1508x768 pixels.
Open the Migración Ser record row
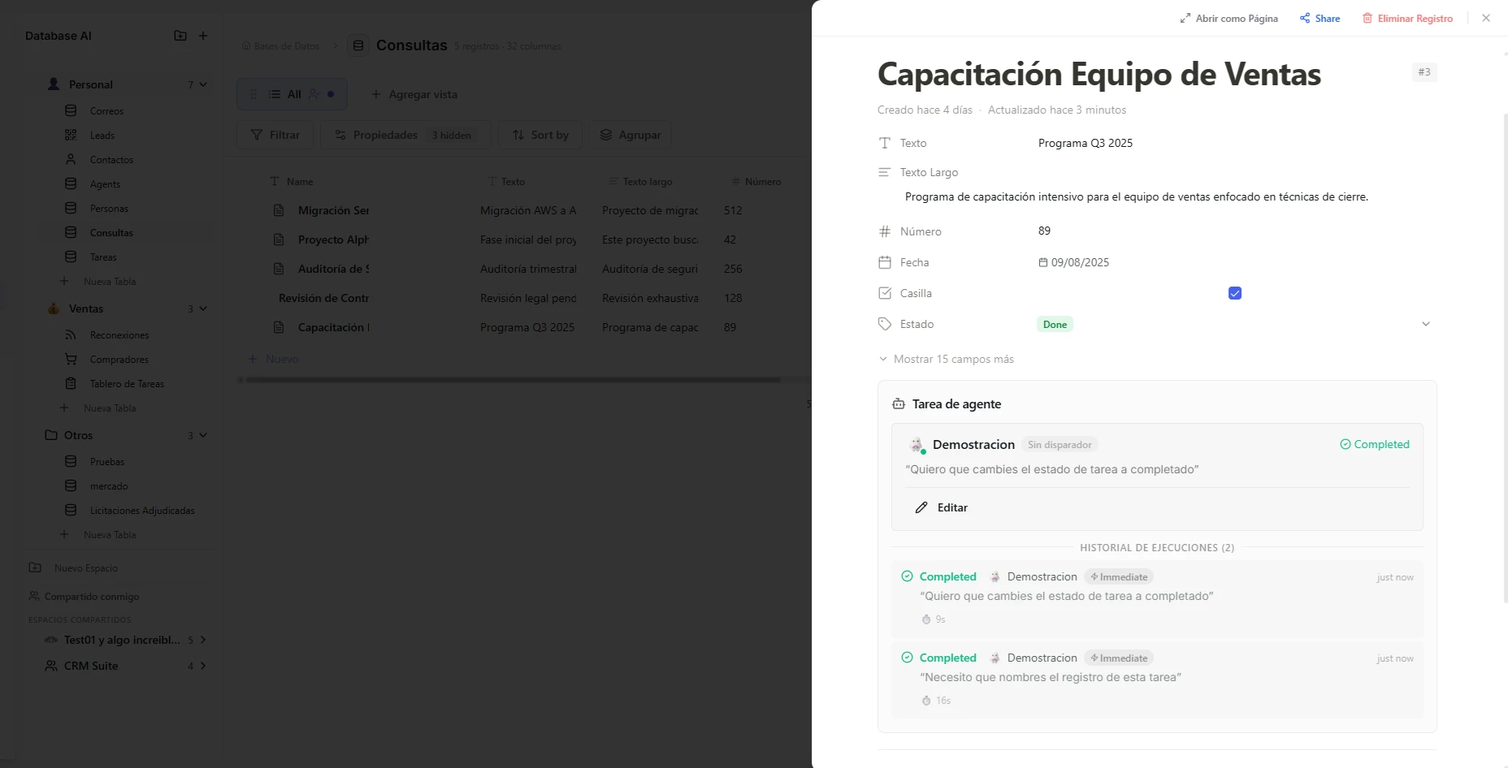(333, 210)
